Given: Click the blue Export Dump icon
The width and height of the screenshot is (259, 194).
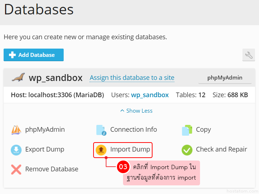Looking at the screenshot, I should [x=16, y=150].
